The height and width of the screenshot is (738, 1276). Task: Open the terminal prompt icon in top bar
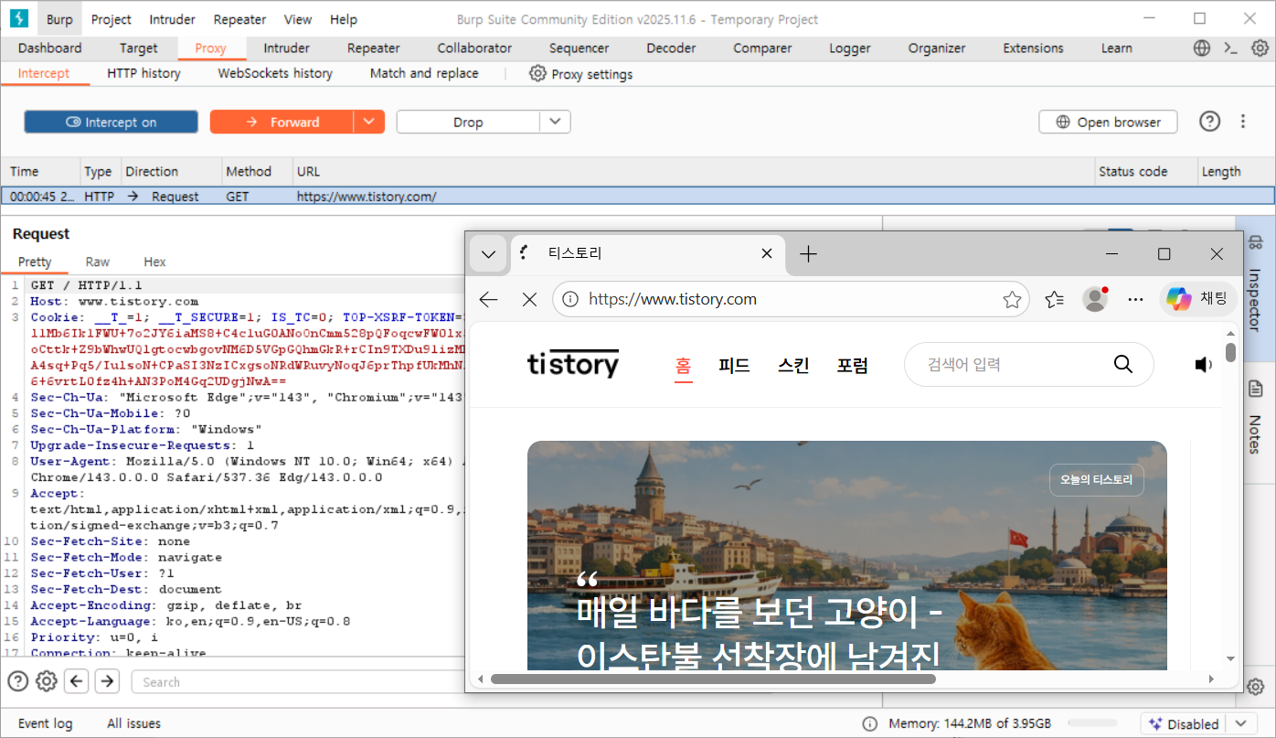point(1231,48)
